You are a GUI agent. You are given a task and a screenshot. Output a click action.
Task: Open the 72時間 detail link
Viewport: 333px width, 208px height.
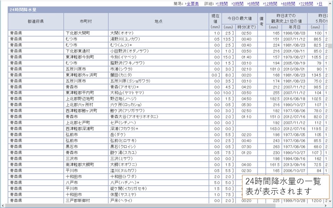307,3
